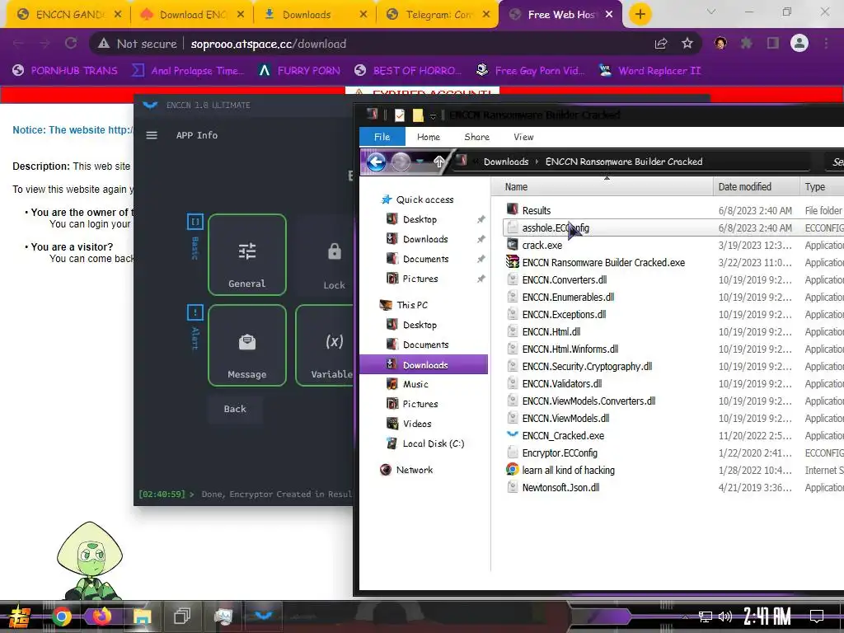
Task: Open Word Replacer II bookmark
Action: point(649,71)
